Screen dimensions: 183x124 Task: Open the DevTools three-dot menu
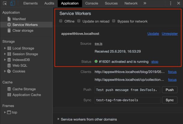pos(171,4)
